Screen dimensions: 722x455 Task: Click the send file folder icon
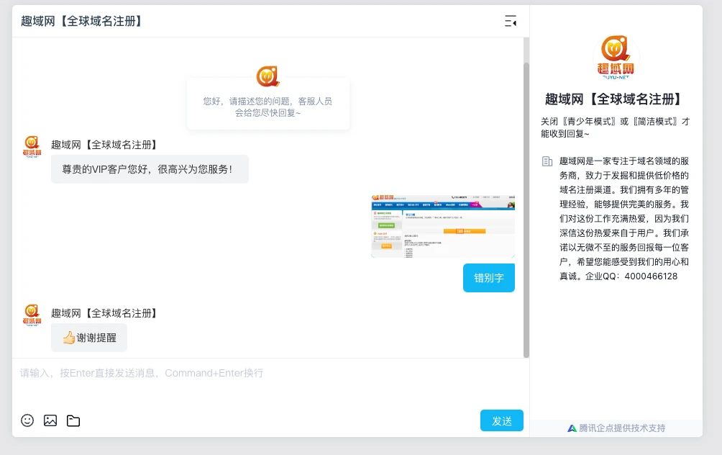pyautogui.click(x=73, y=420)
